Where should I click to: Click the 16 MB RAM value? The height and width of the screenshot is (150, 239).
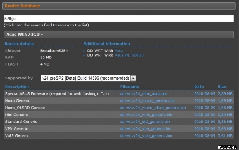tap(46, 57)
